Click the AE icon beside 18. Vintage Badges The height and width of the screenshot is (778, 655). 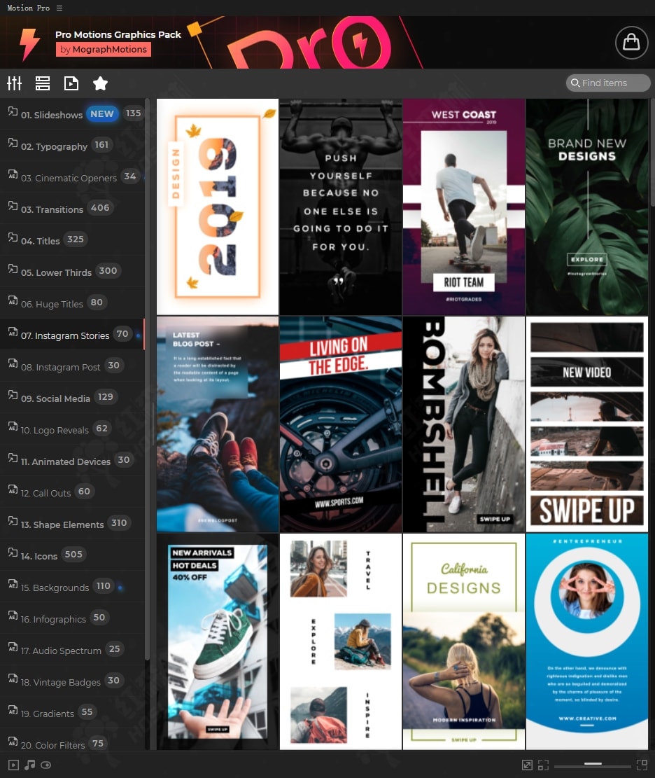pos(13,679)
